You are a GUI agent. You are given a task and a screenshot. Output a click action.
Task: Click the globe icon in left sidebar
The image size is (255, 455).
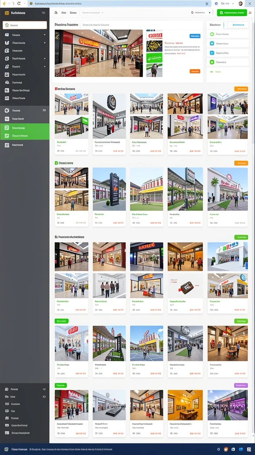click(7, 58)
